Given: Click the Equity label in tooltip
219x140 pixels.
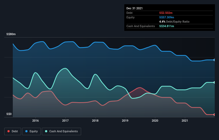Looking at the screenshot, I should point(130,17).
